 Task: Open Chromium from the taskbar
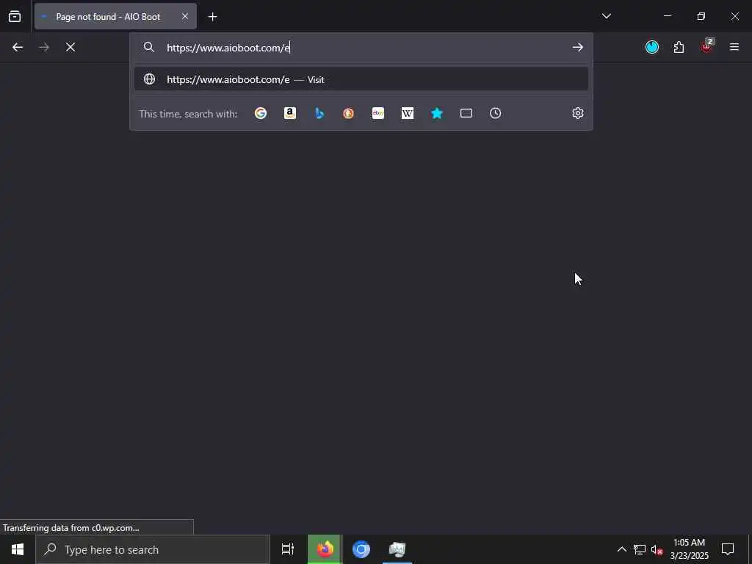click(361, 549)
